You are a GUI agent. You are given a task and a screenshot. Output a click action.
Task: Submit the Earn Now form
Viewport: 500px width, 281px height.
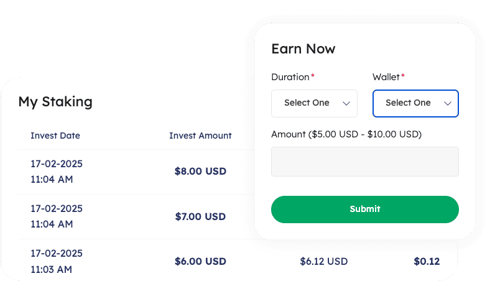(365, 210)
